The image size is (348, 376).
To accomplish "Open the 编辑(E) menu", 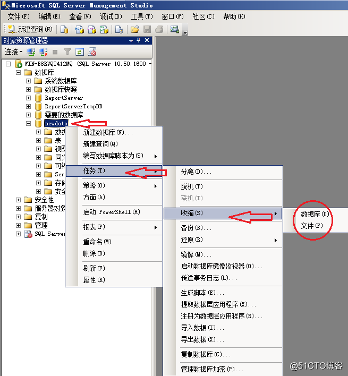I will click(x=49, y=16).
